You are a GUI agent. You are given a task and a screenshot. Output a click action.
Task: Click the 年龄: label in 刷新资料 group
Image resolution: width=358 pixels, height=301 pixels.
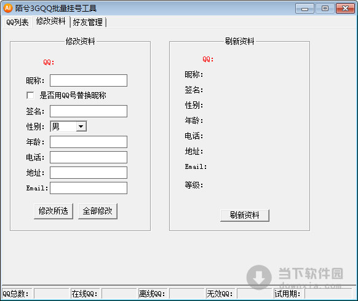(x=194, y=120)
